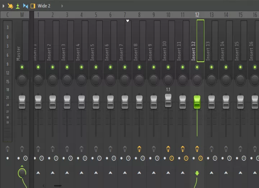The image size is (259, 188).
Task: Click the Insert 12 highlighted peak meter
Action: point(200,41)
